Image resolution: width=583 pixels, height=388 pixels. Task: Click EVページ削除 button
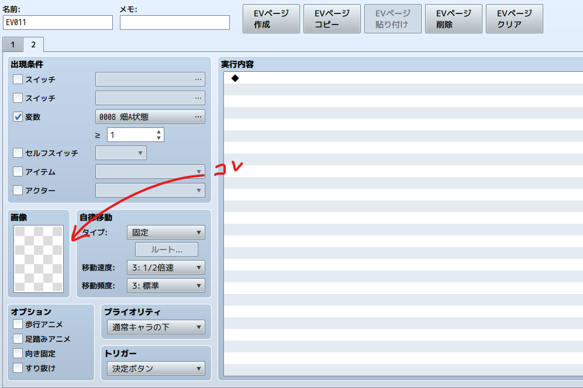(x=454, y=19)
